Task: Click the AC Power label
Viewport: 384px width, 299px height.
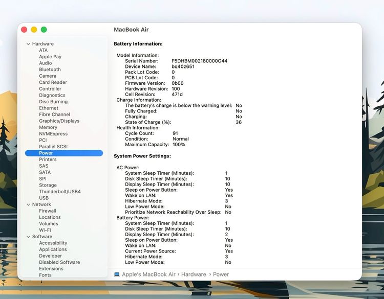Action: (x=128, y=168)
